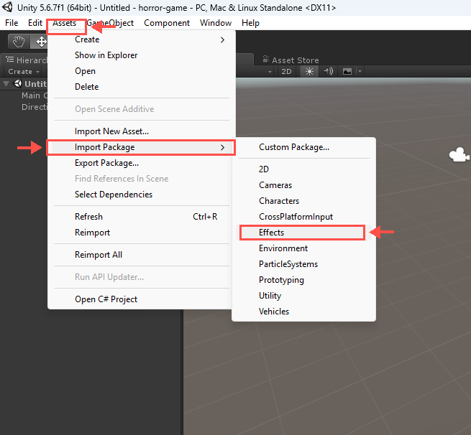471x435 pixels.
Task: Open shading mode dropdown arrow left of 2D
Action: tap(270, 72)
